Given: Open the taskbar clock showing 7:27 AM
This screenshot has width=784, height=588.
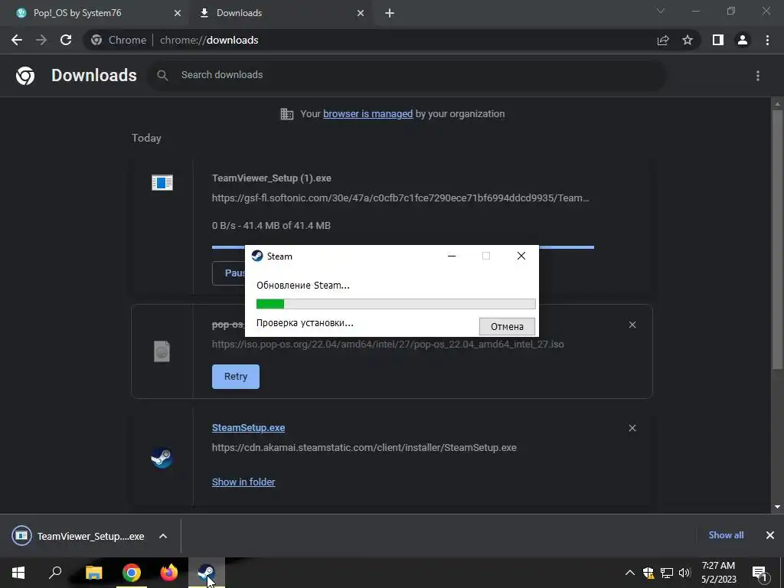Looking at the screenshot, I should (718, 573).
